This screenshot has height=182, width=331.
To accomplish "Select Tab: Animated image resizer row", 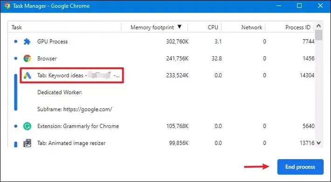I will (161, 143).
